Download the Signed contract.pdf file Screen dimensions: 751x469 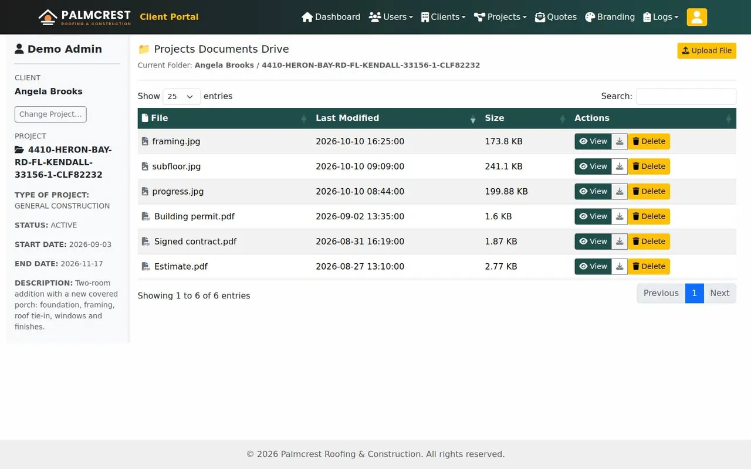pyautogui.click(x=620, y=242)
